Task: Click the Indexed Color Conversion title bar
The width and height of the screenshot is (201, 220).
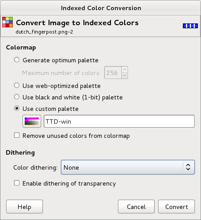Action: [101, 8]
